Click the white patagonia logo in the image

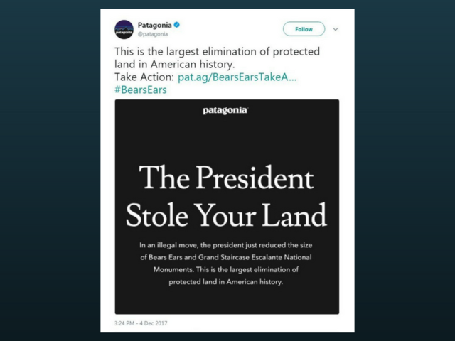225,111
